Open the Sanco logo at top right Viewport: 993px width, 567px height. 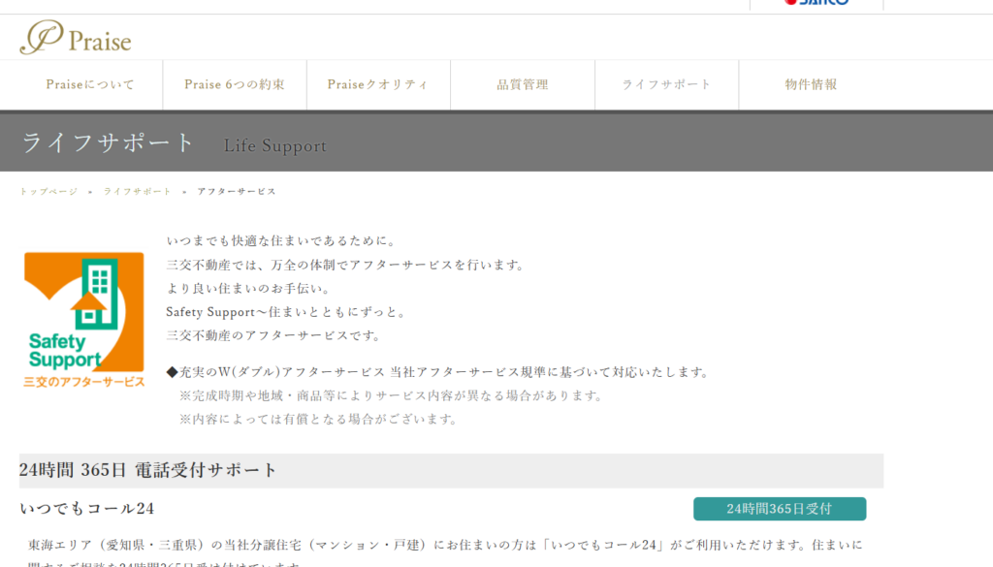coord(816,3)
